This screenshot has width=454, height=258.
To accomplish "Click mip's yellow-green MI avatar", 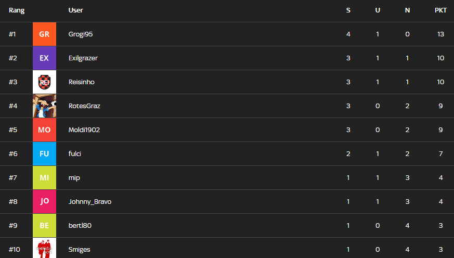I will click(x=44, y=178).
